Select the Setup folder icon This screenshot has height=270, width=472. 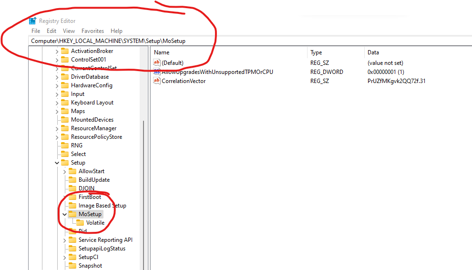click(65, 162)
